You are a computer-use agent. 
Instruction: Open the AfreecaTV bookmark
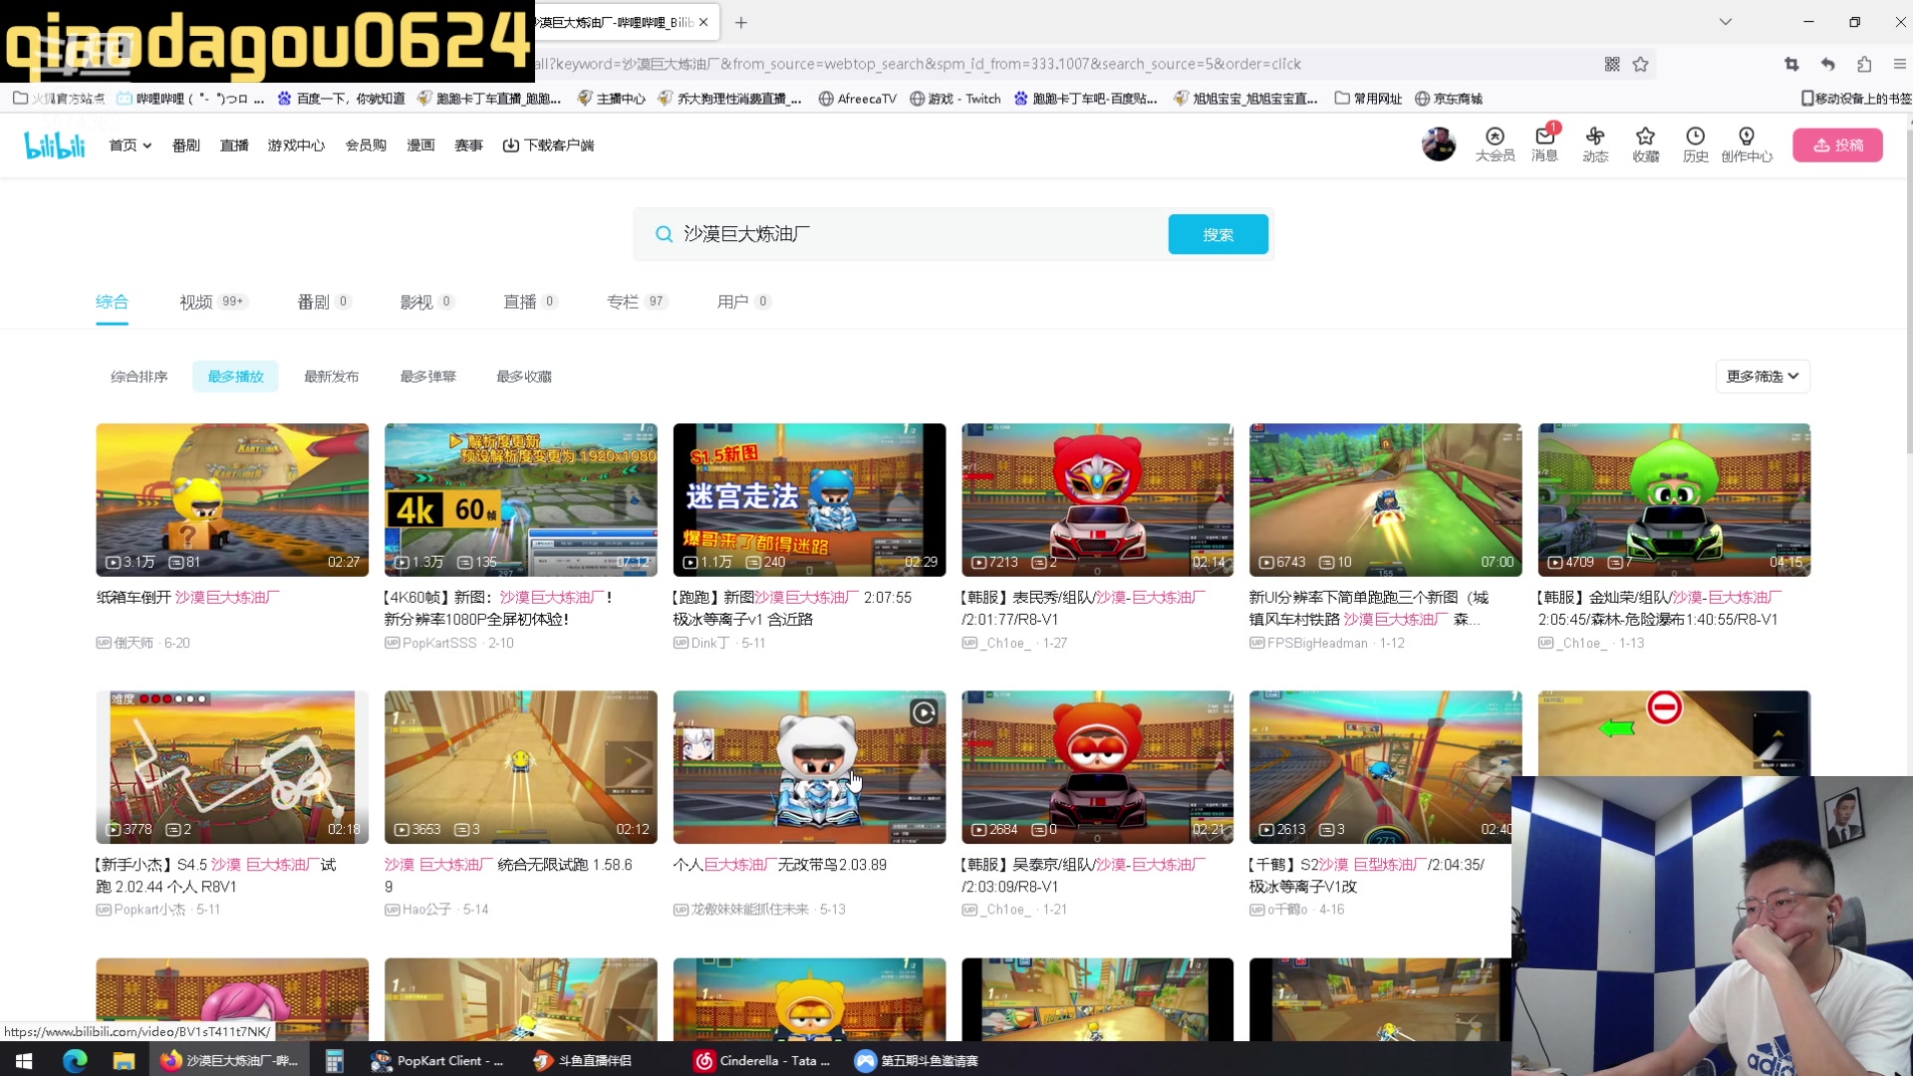[x=857, y=99]
